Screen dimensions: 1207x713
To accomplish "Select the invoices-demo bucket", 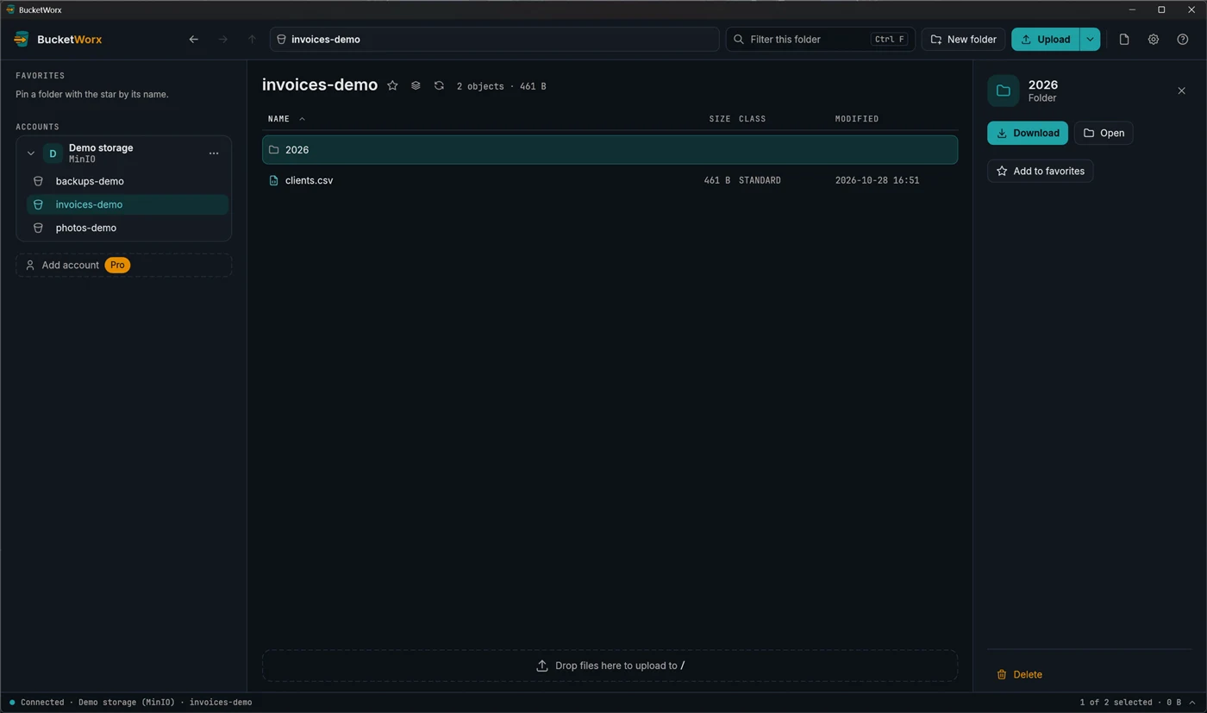I will 128,204.
